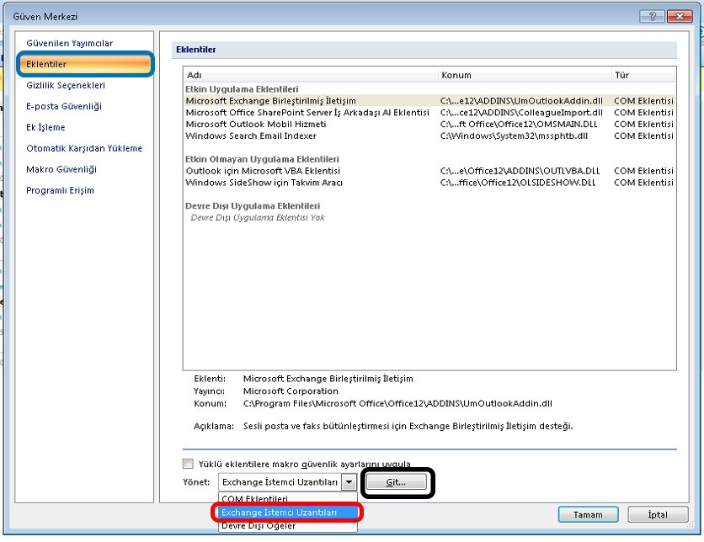The height and width of the screenshot is (542, 704).
Task: Open help with the question mark icon
Action: 653,16
